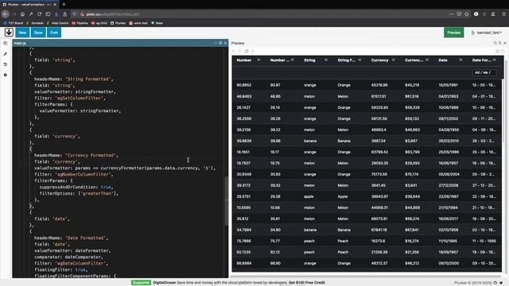Open Number Formatted column menu icon

293,60
